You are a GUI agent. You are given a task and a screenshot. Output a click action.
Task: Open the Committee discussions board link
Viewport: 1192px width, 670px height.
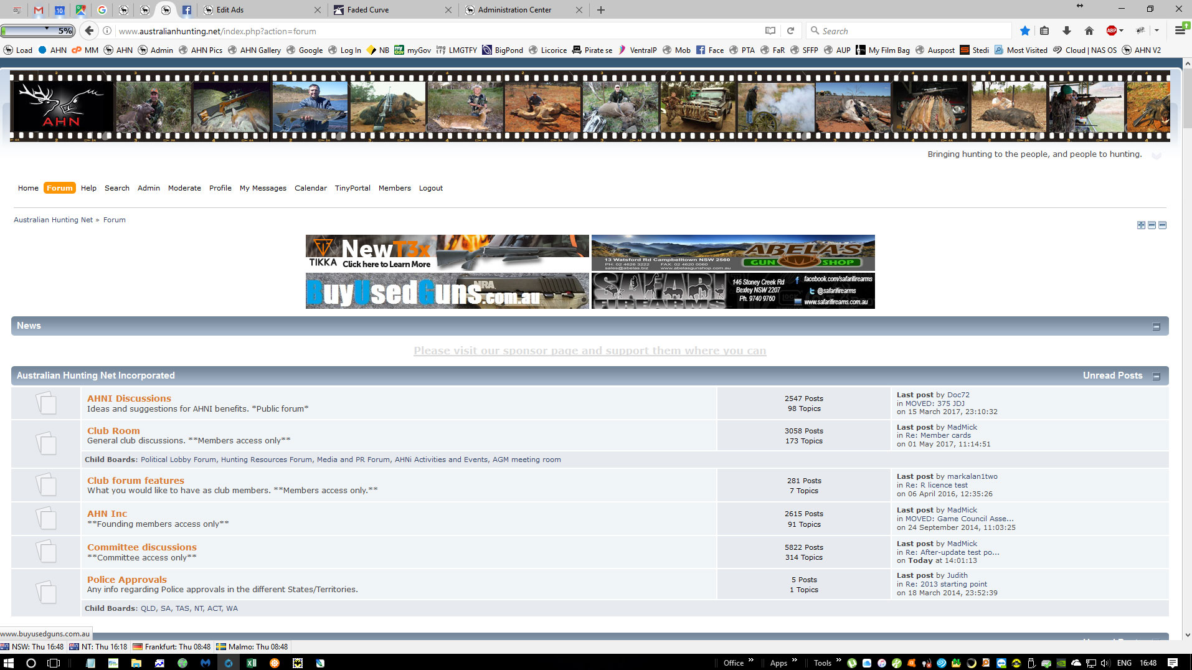[x=141, y=547]
